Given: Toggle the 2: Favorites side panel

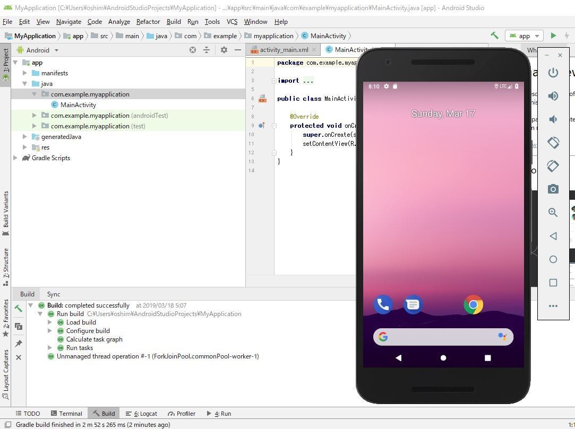Looking at the screenshot, I should [5, 318].
